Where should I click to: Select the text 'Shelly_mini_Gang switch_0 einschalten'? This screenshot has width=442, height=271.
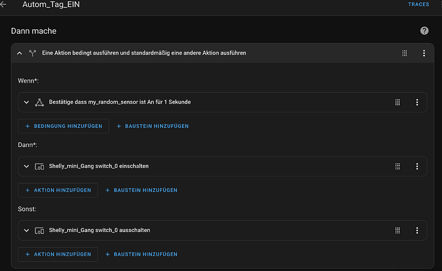pos(99,166)
